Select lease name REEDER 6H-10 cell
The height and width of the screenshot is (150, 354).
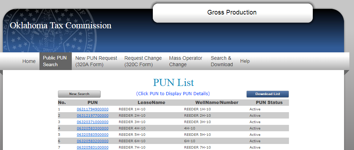coord(132,141)
